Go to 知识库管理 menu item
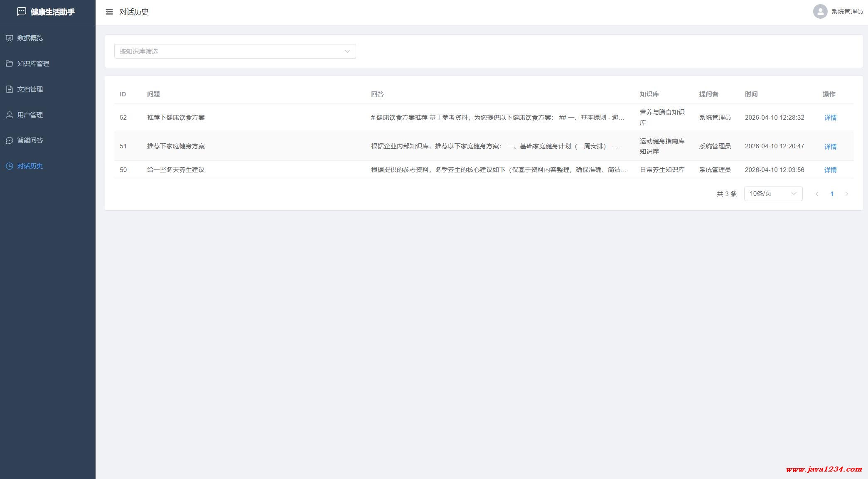 pos(33,64)
